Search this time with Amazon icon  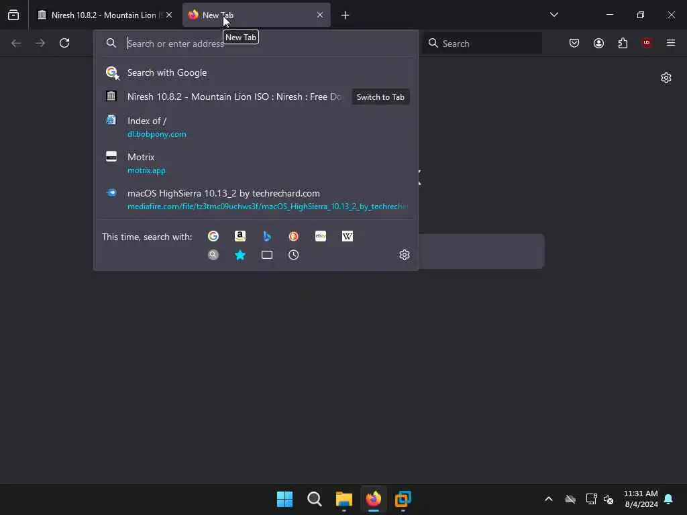point(240,237)
